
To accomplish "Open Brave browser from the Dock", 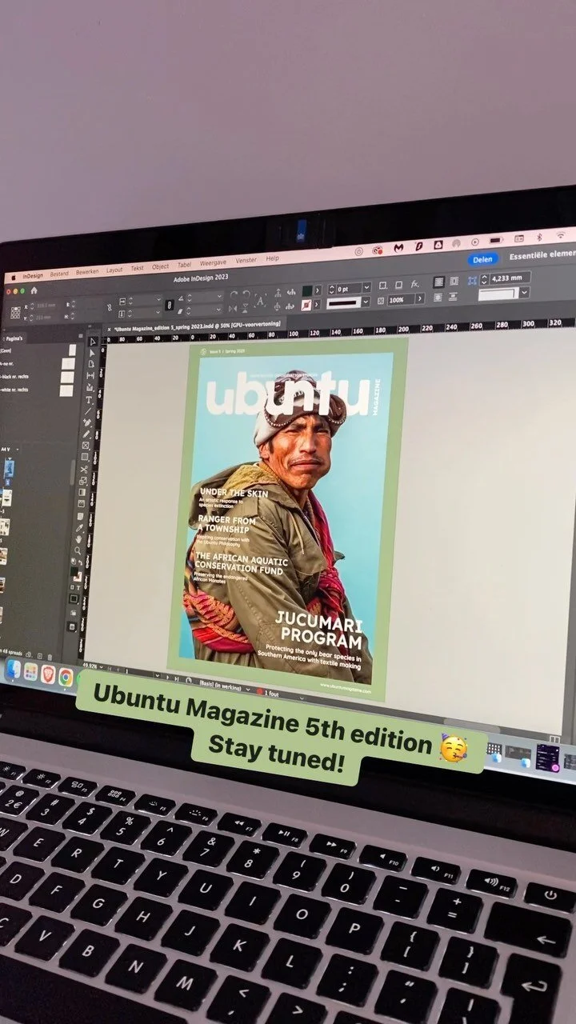I will (48, 674).
